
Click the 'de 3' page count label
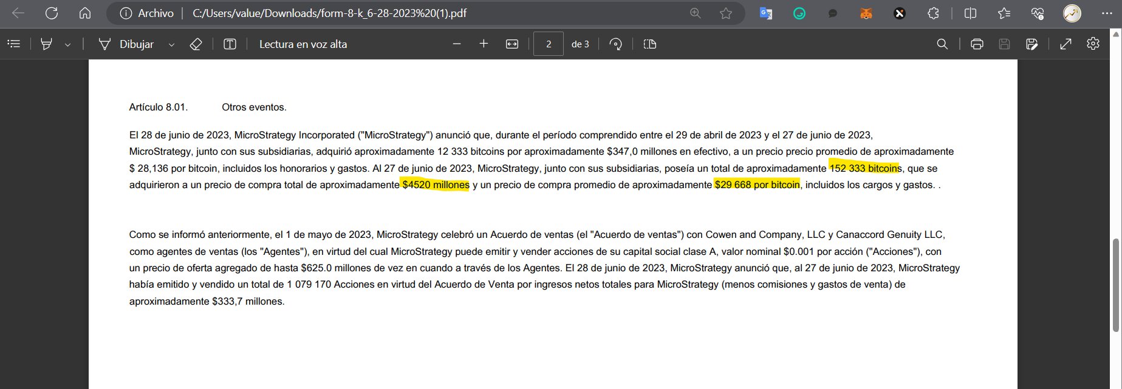click(x=580, y=44)
